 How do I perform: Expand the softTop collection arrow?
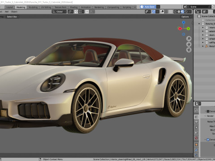point(203,42)
